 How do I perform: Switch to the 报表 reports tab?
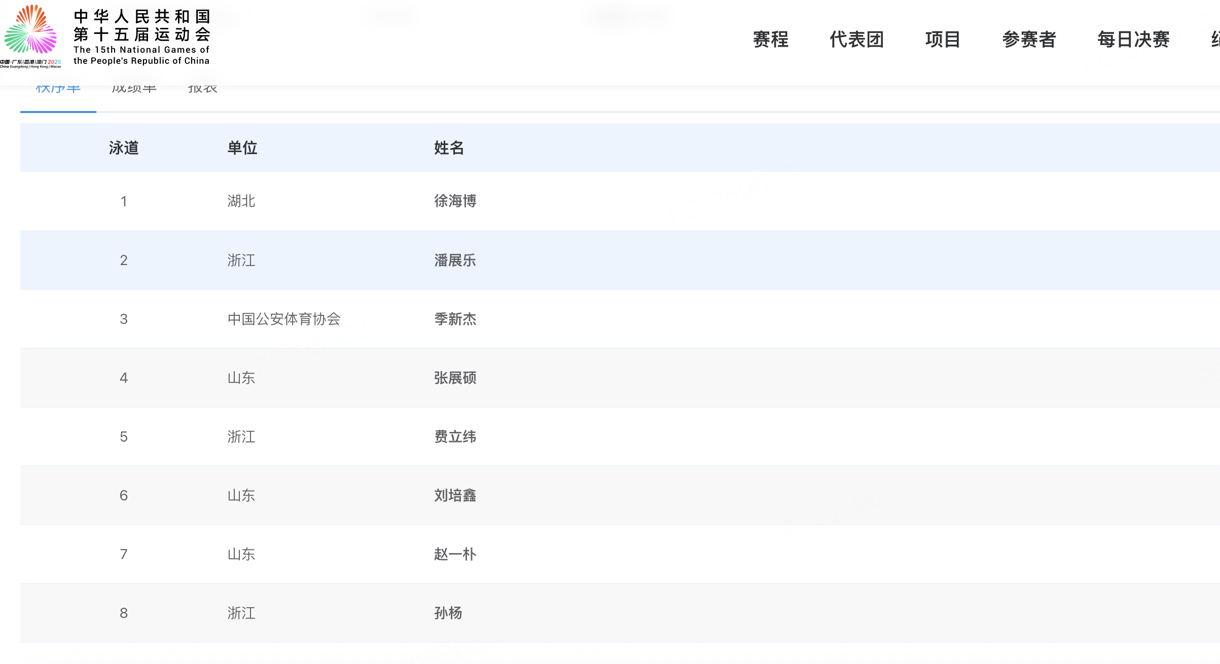[202, 90]
